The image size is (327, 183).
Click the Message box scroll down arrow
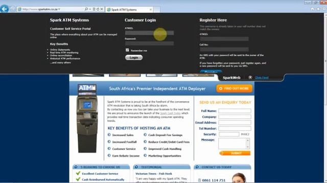tap(248, 147)
